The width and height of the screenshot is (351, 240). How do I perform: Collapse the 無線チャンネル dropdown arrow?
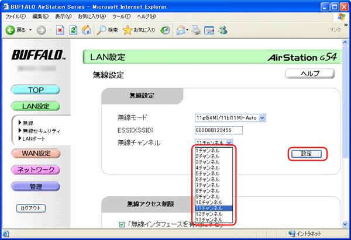coord(229,142)
